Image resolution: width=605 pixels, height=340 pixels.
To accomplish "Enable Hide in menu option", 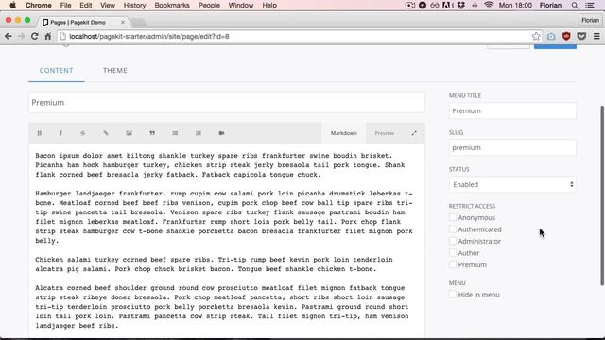I will 453,295.
